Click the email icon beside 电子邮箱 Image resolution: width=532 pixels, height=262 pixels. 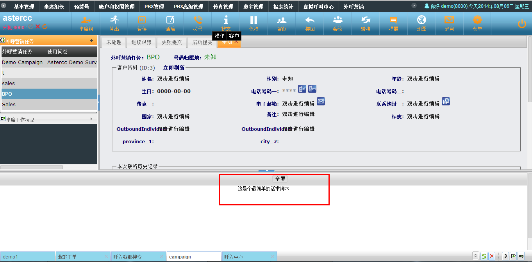coord(321,102)
